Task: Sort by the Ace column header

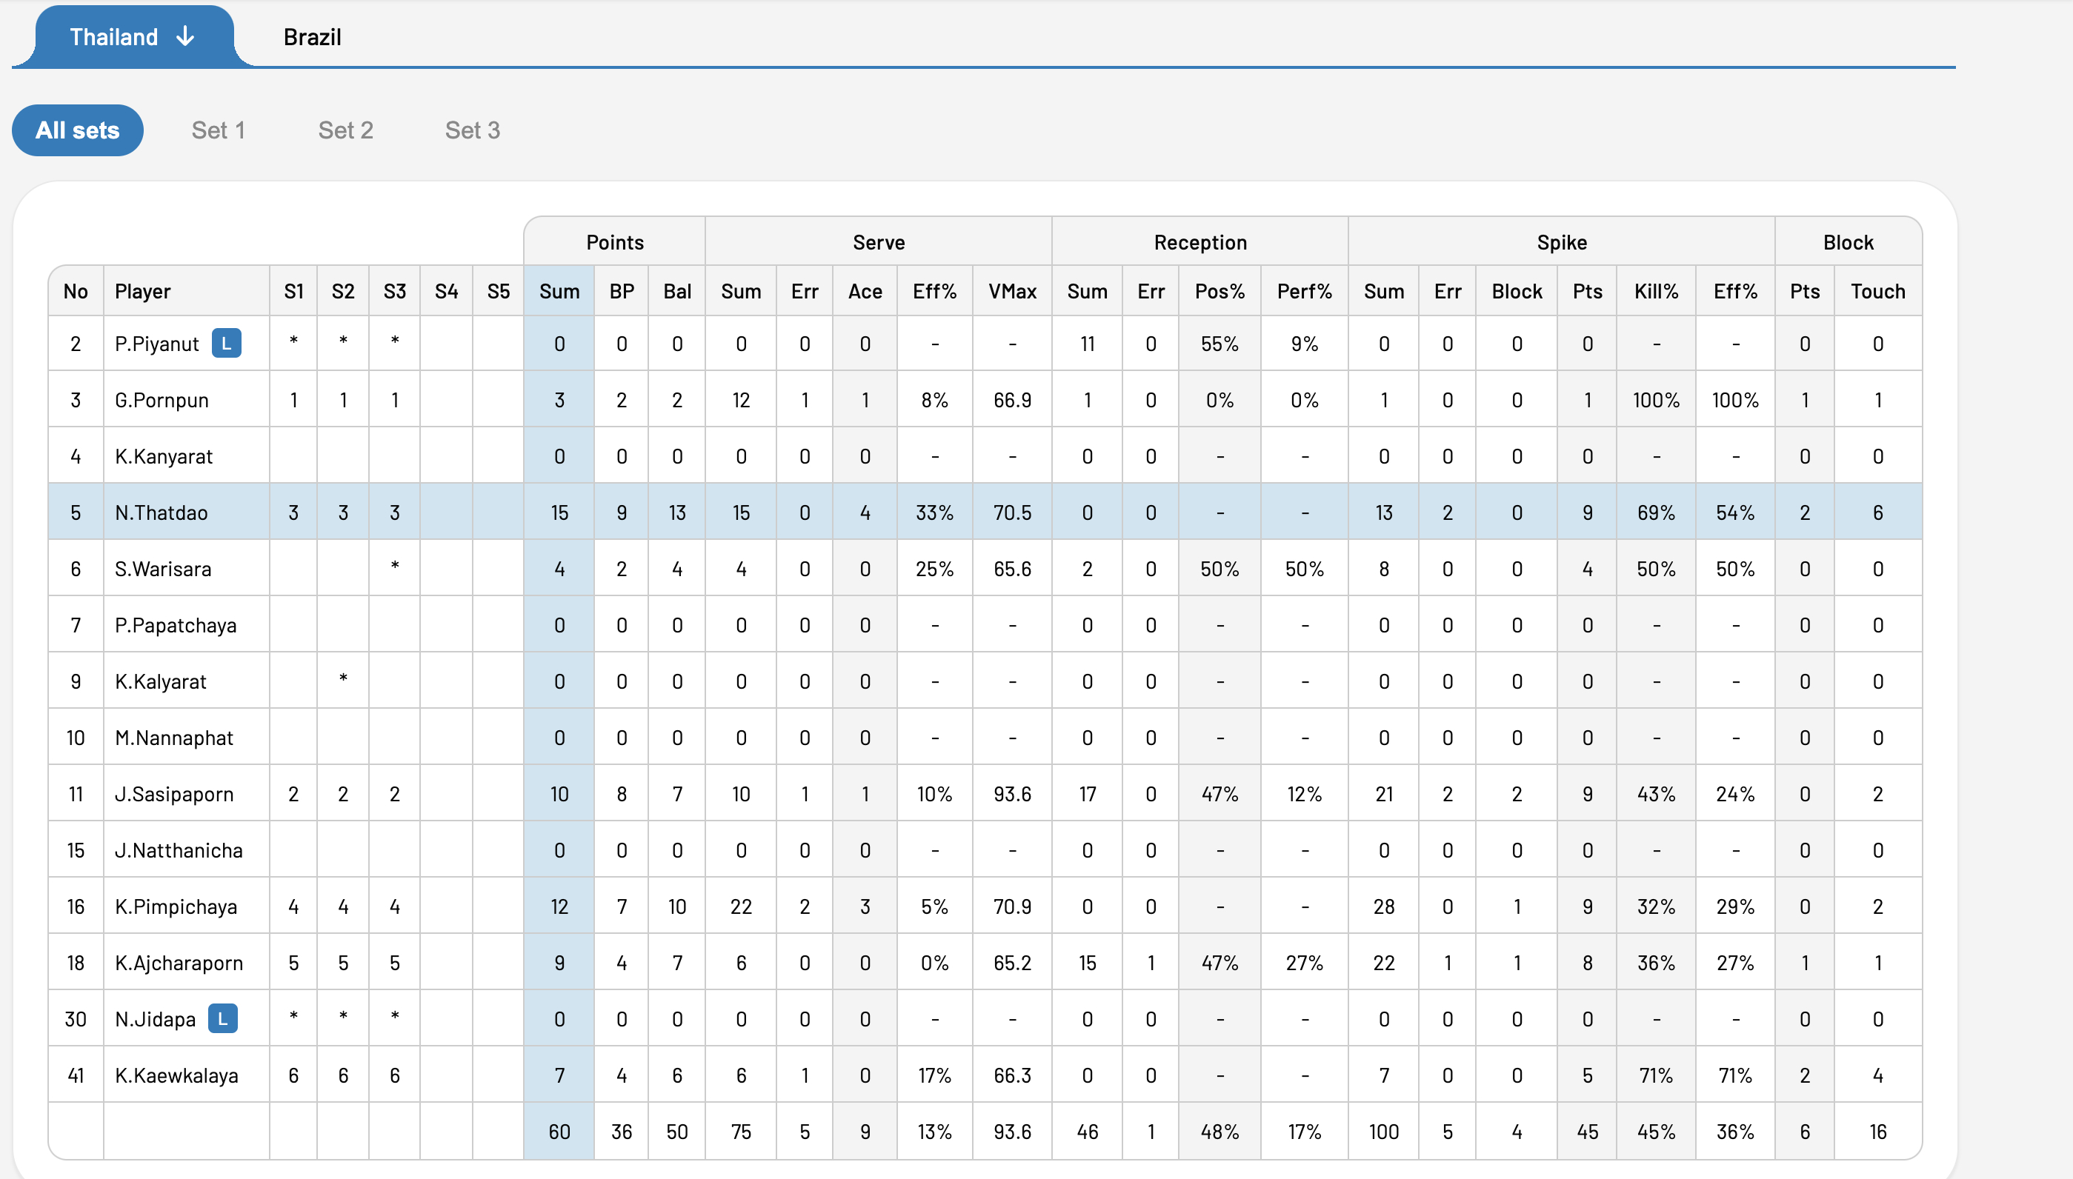Action: pyautogui.click(x=865, y=292)
